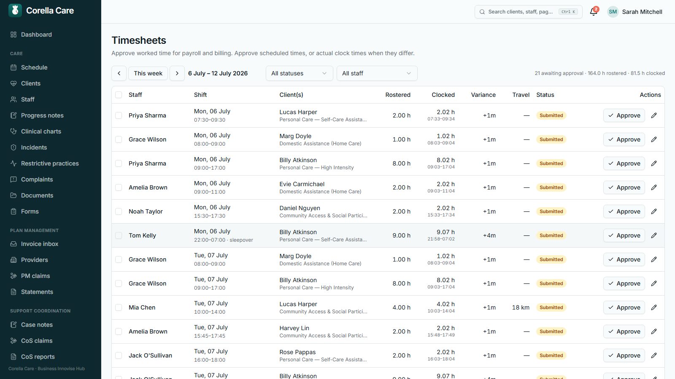Open Clients page in sidebar

point(51,83)
